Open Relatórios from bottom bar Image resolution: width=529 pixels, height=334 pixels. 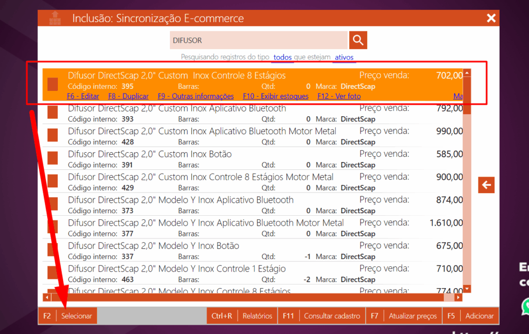257,316
